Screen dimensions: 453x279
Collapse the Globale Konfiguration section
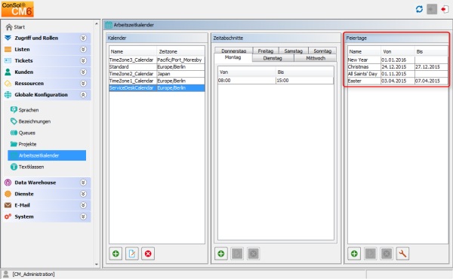coord(83,95)
